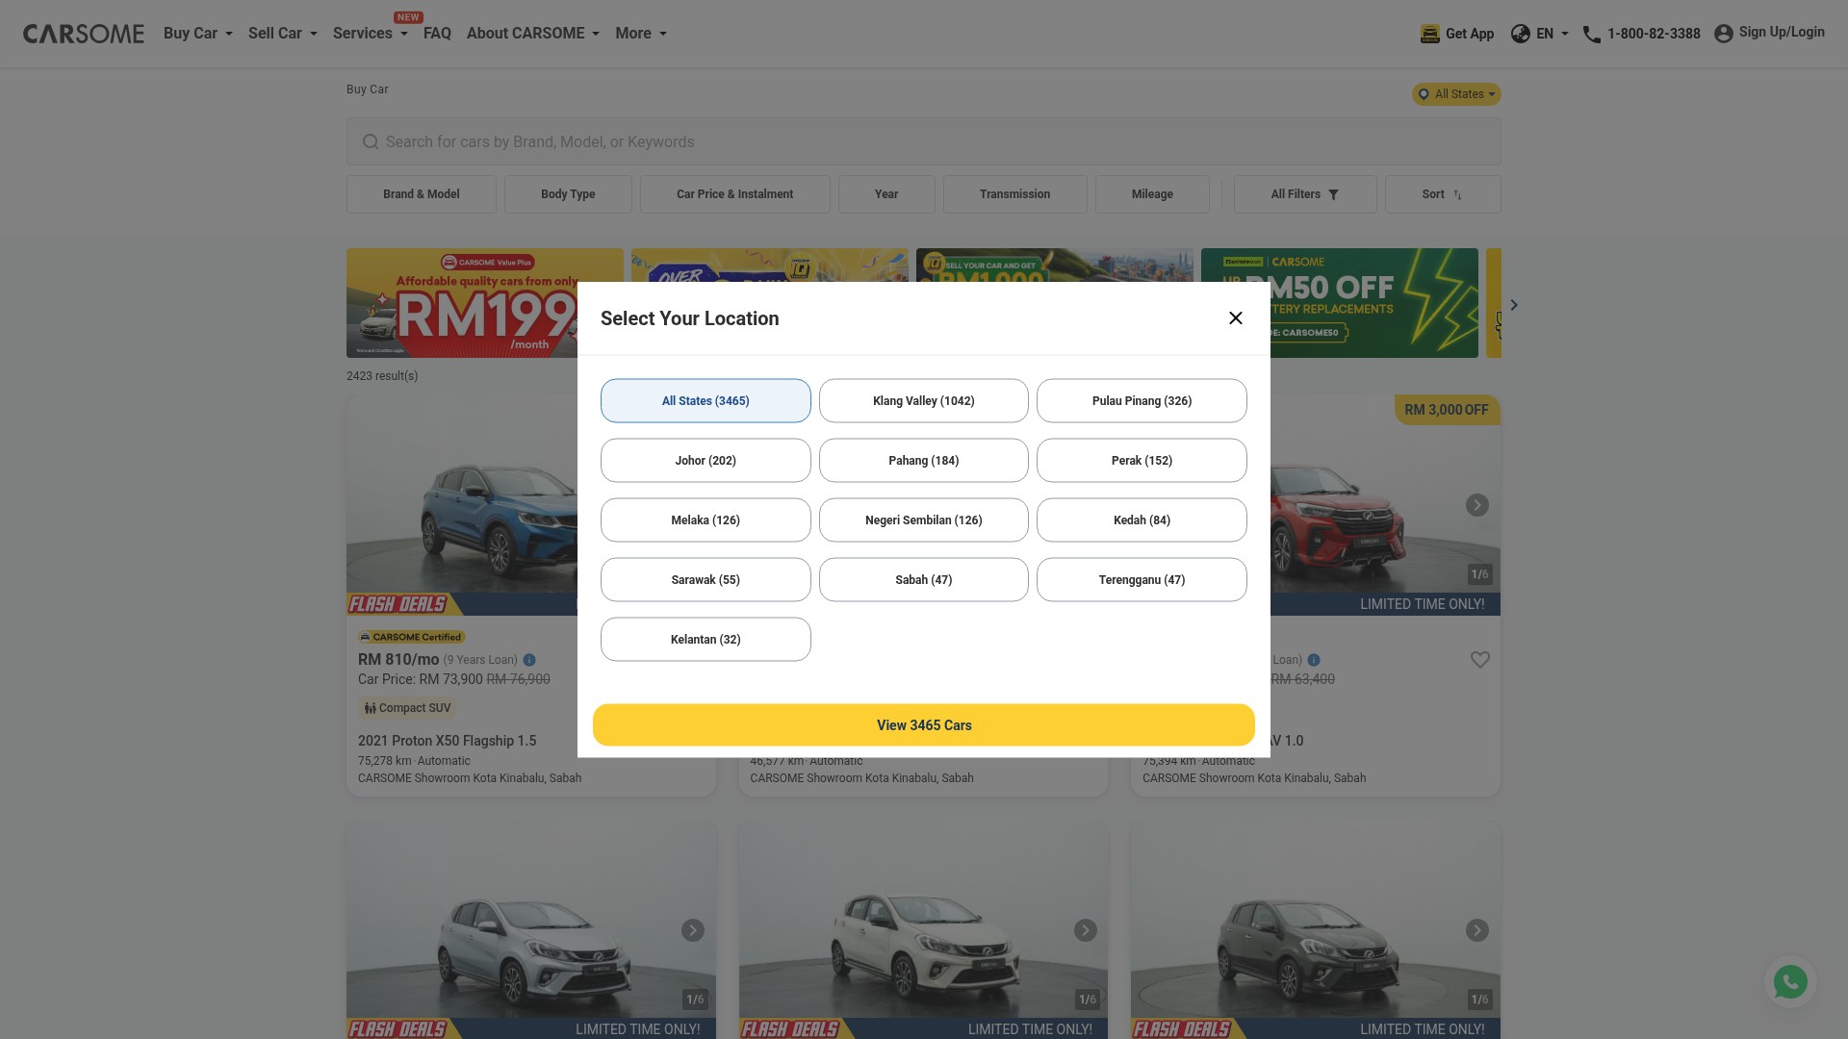Click loan info icon on red car listing
The image size is (1848, 1039).
coord(1314,660)
